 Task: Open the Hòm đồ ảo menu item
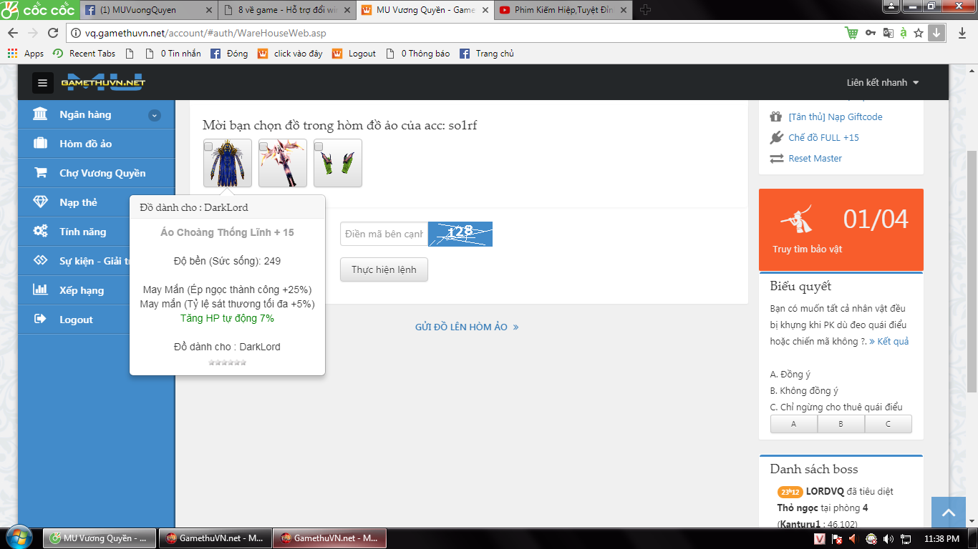click(86, 144)
